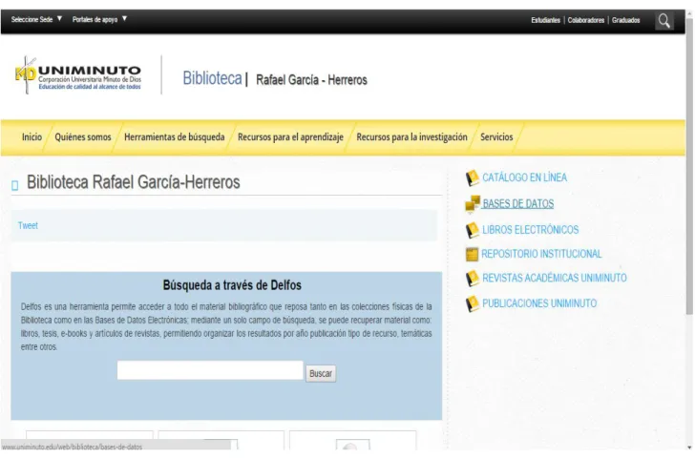Click the Revistas académicas book icon
The image size is (695, 459).
(x=472, y=279)
